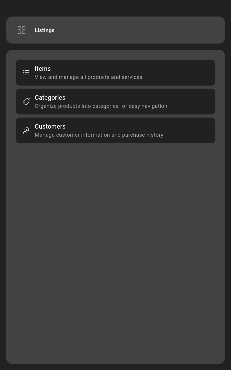
Task: Open the Customers section
Action: 115,130
